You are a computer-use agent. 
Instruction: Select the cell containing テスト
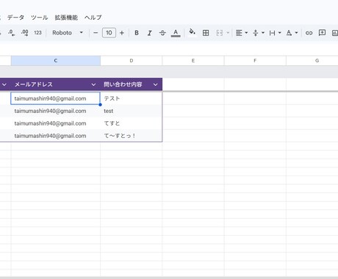pyautogui.click(x=132, y=98)
